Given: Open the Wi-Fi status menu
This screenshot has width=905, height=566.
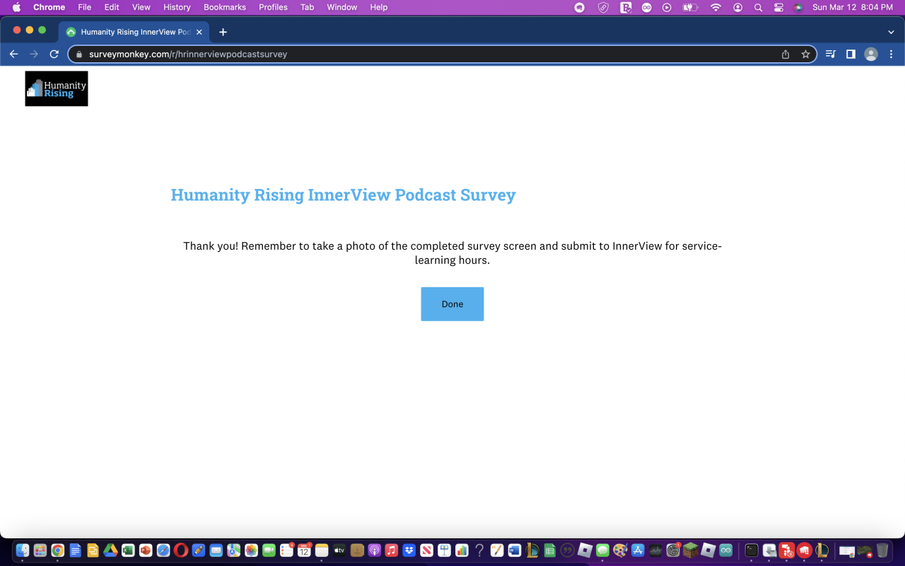Looking at the screenshot, I should pyautogui.click(x=716, y=7).
